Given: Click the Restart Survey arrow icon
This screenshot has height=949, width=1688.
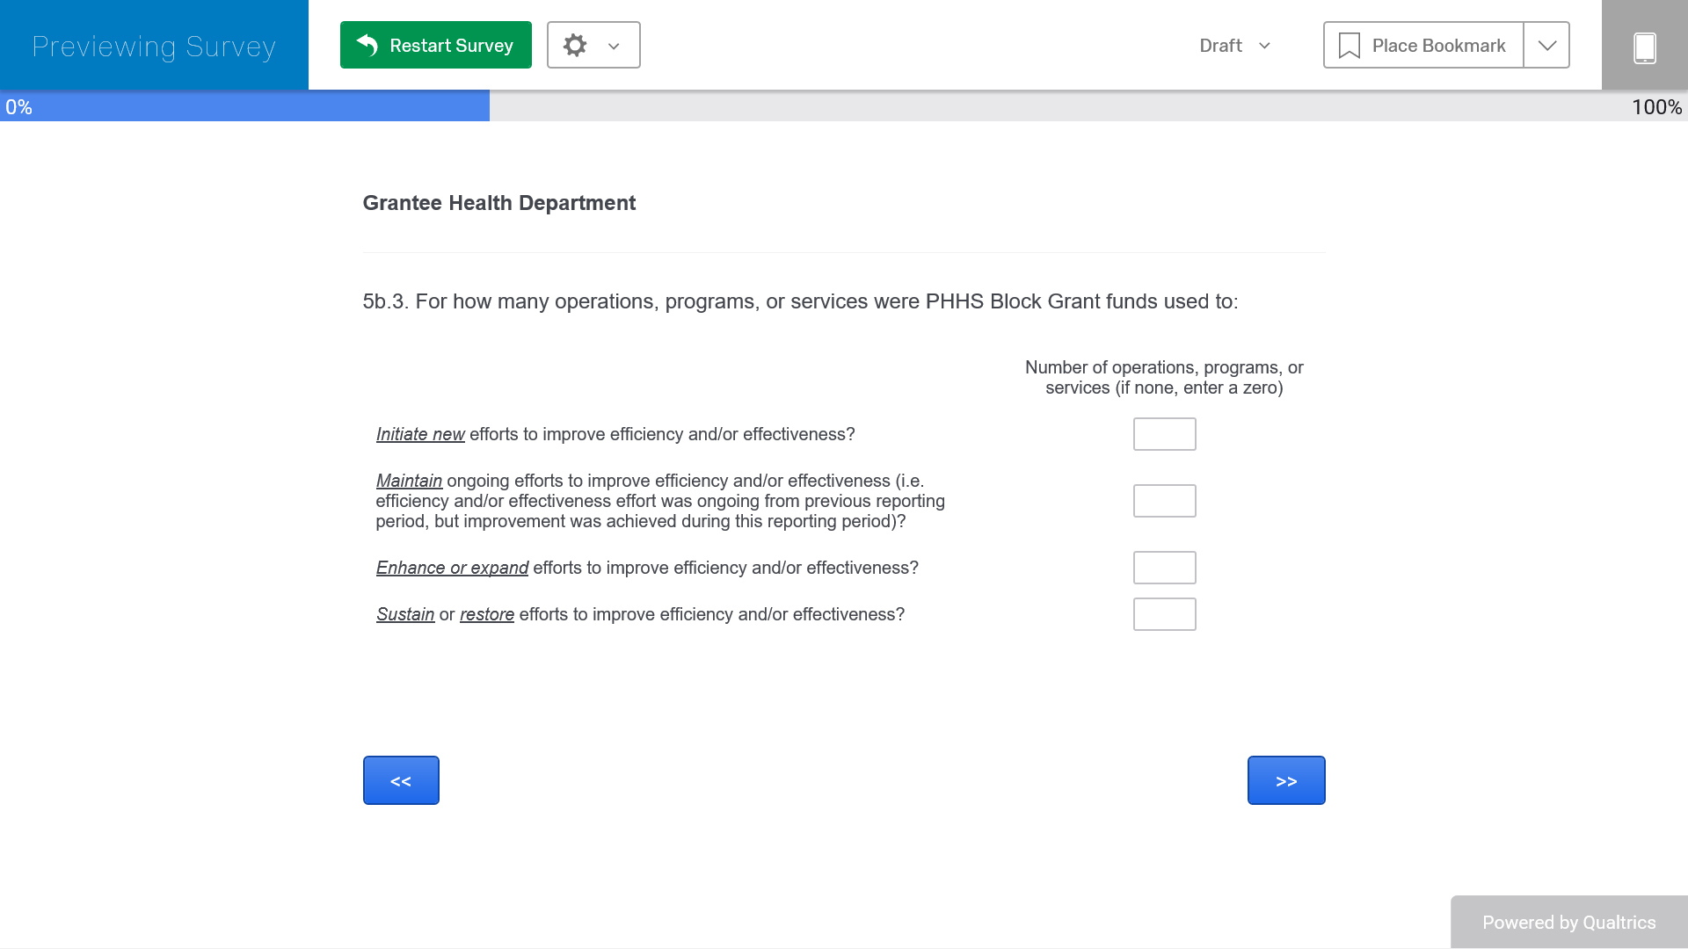Looking at the screenshot, I should 367,45.
